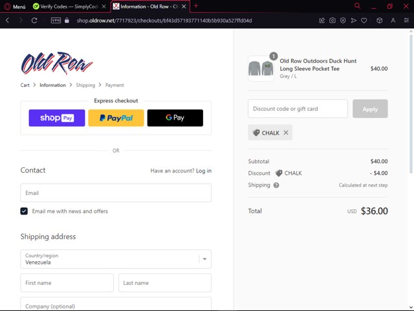The width and height of the screenshot is (414, 311).
Task: Click the Opera logo icon
Action: pyautogui.click(x=7, y=6)
